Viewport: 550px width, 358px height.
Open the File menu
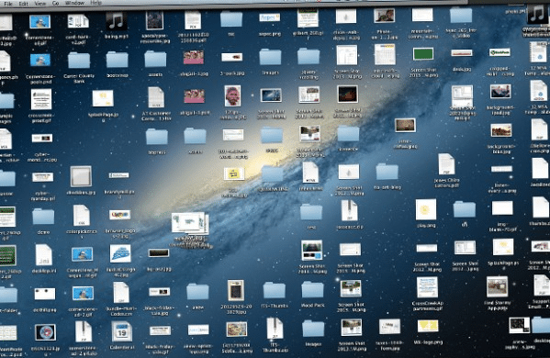(x=8, y=4)
